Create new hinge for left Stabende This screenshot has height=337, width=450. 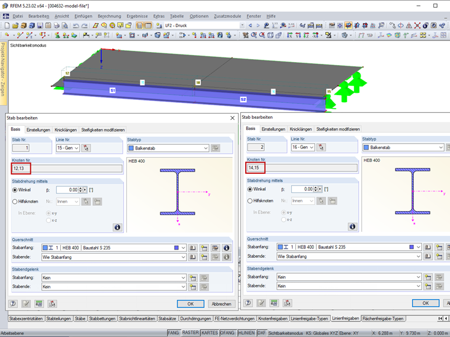(x=193, y=287)
